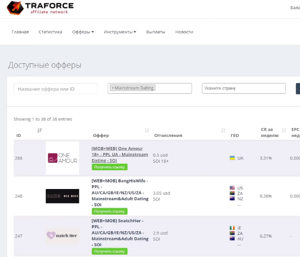Click ID 247 cell
This screenshot has width=300, height=257.
pos(19,236)
